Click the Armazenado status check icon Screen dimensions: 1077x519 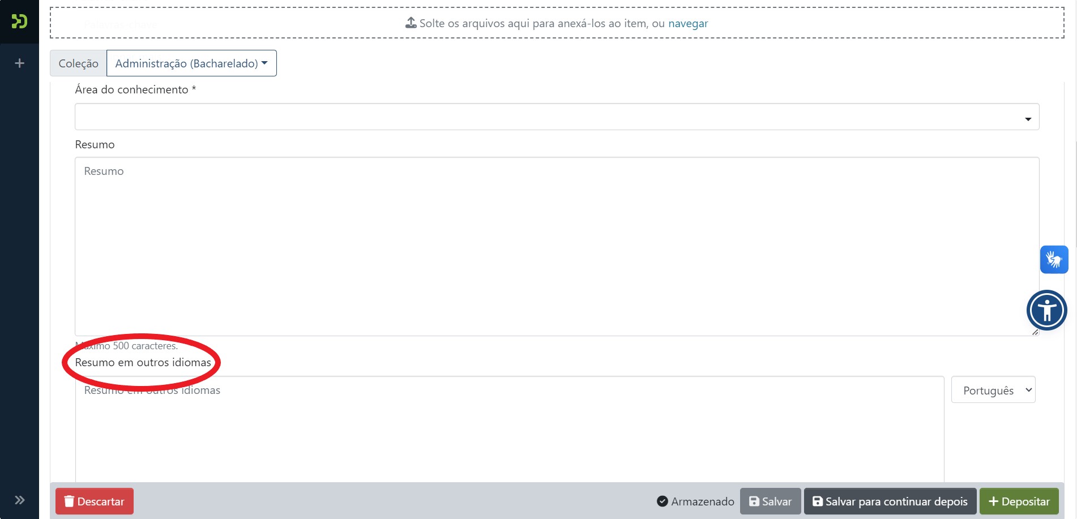point(662,501)
